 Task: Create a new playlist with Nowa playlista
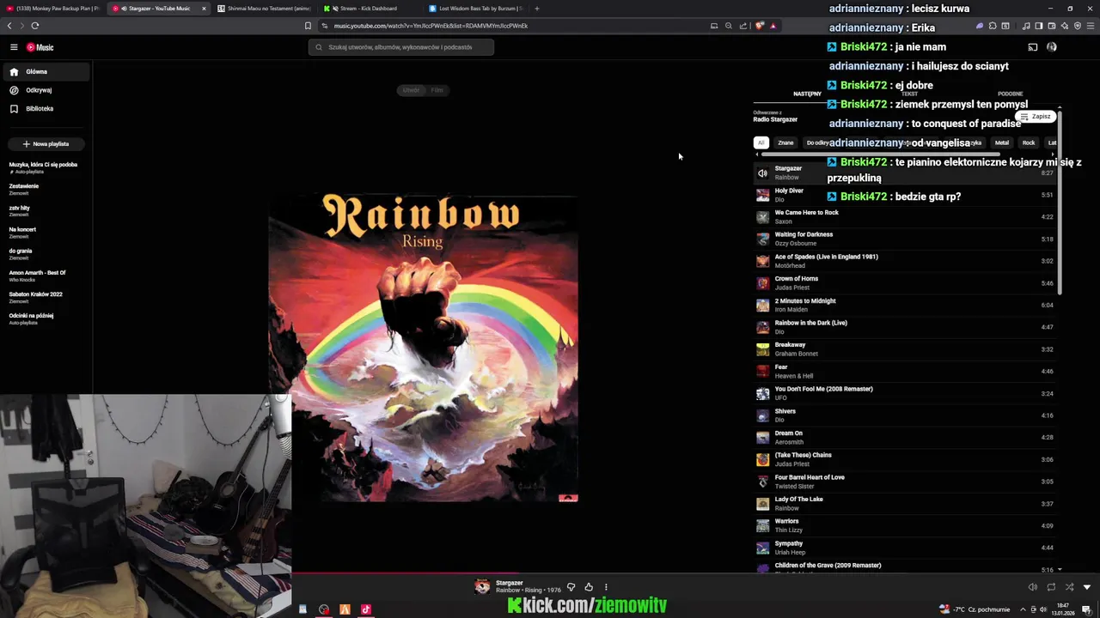[46, 144]
